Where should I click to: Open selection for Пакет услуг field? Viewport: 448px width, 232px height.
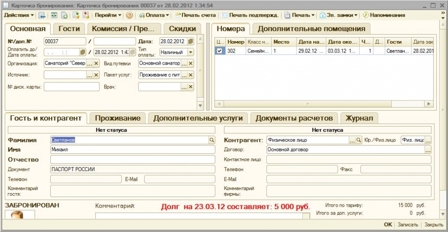pyautogui.click(x=184, y=75)
